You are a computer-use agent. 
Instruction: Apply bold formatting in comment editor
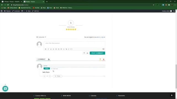click(46, 49)
